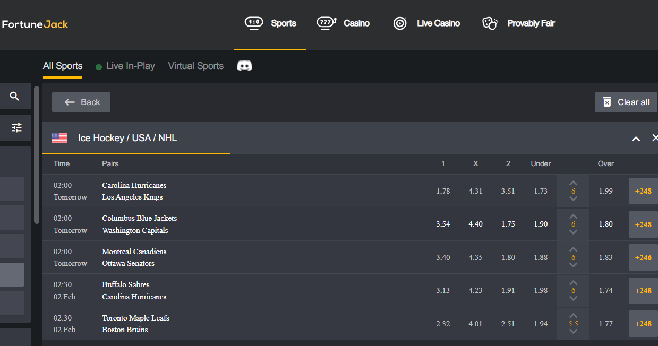The height and width of the screenshot is (346, 658).
Task: Click the Sports scoreboard icon
Action: [254, 23]
